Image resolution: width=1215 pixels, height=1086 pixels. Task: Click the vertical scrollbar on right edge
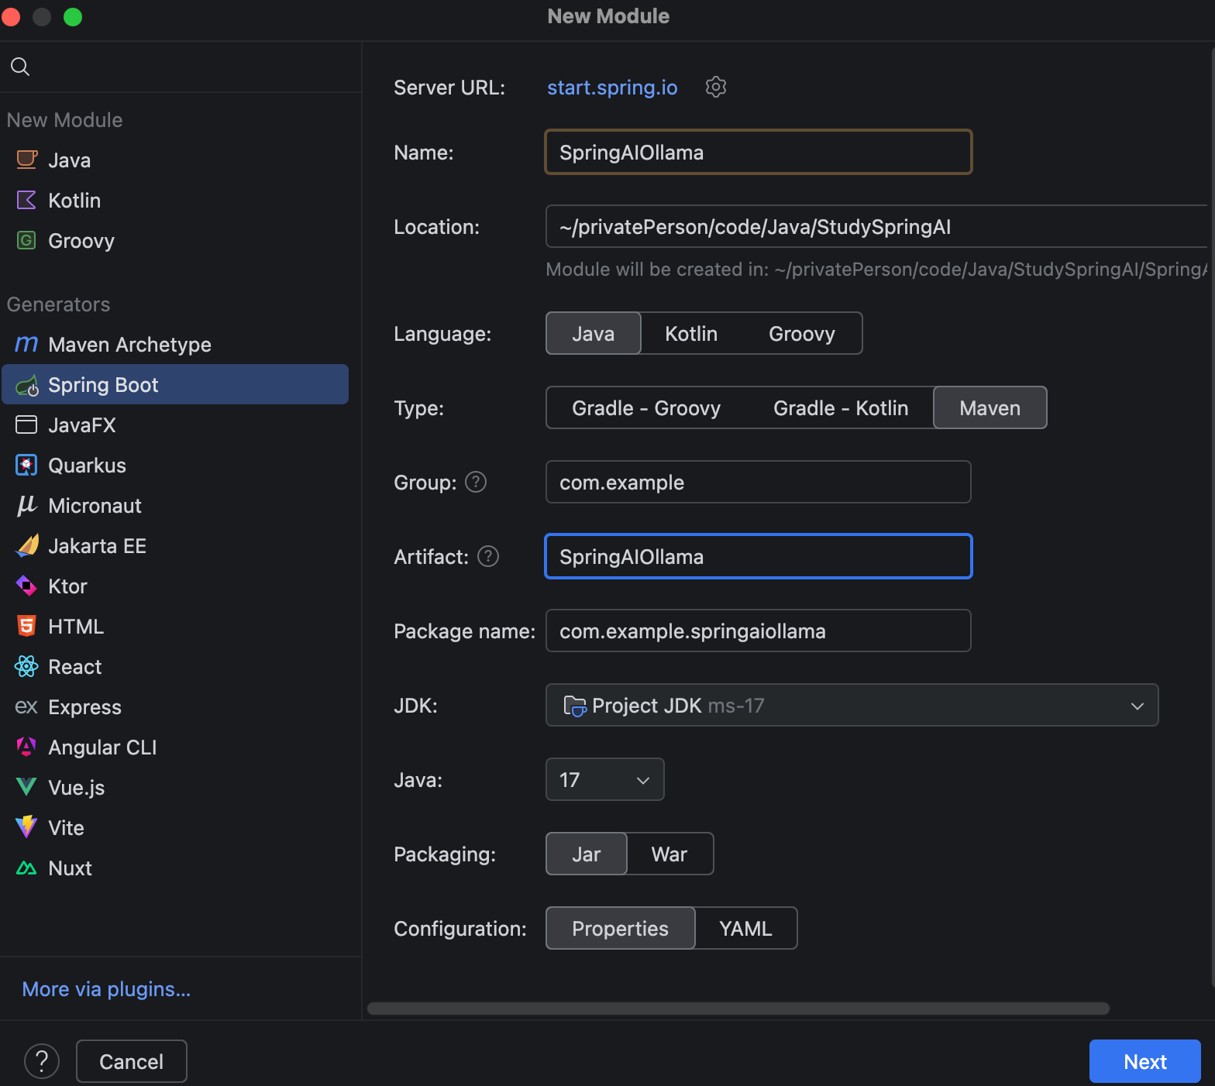[x=1212, y=517]
